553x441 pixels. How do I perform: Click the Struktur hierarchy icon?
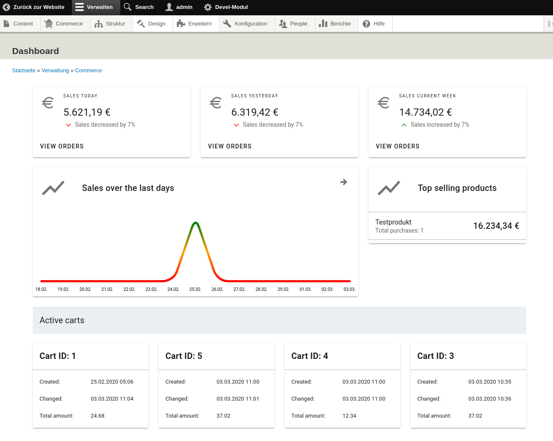[x=99, y=24]
